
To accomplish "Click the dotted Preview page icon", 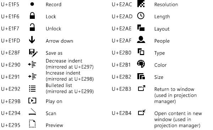I will 32,124.
